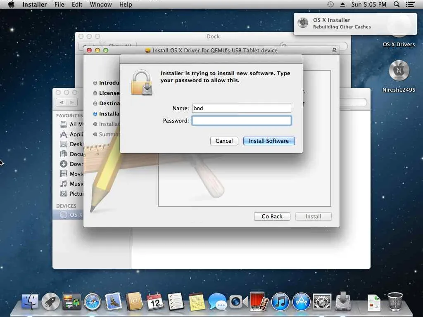Open Mission Control in the Dock
This screenshot has height=317, width=423.
point(71,301)
